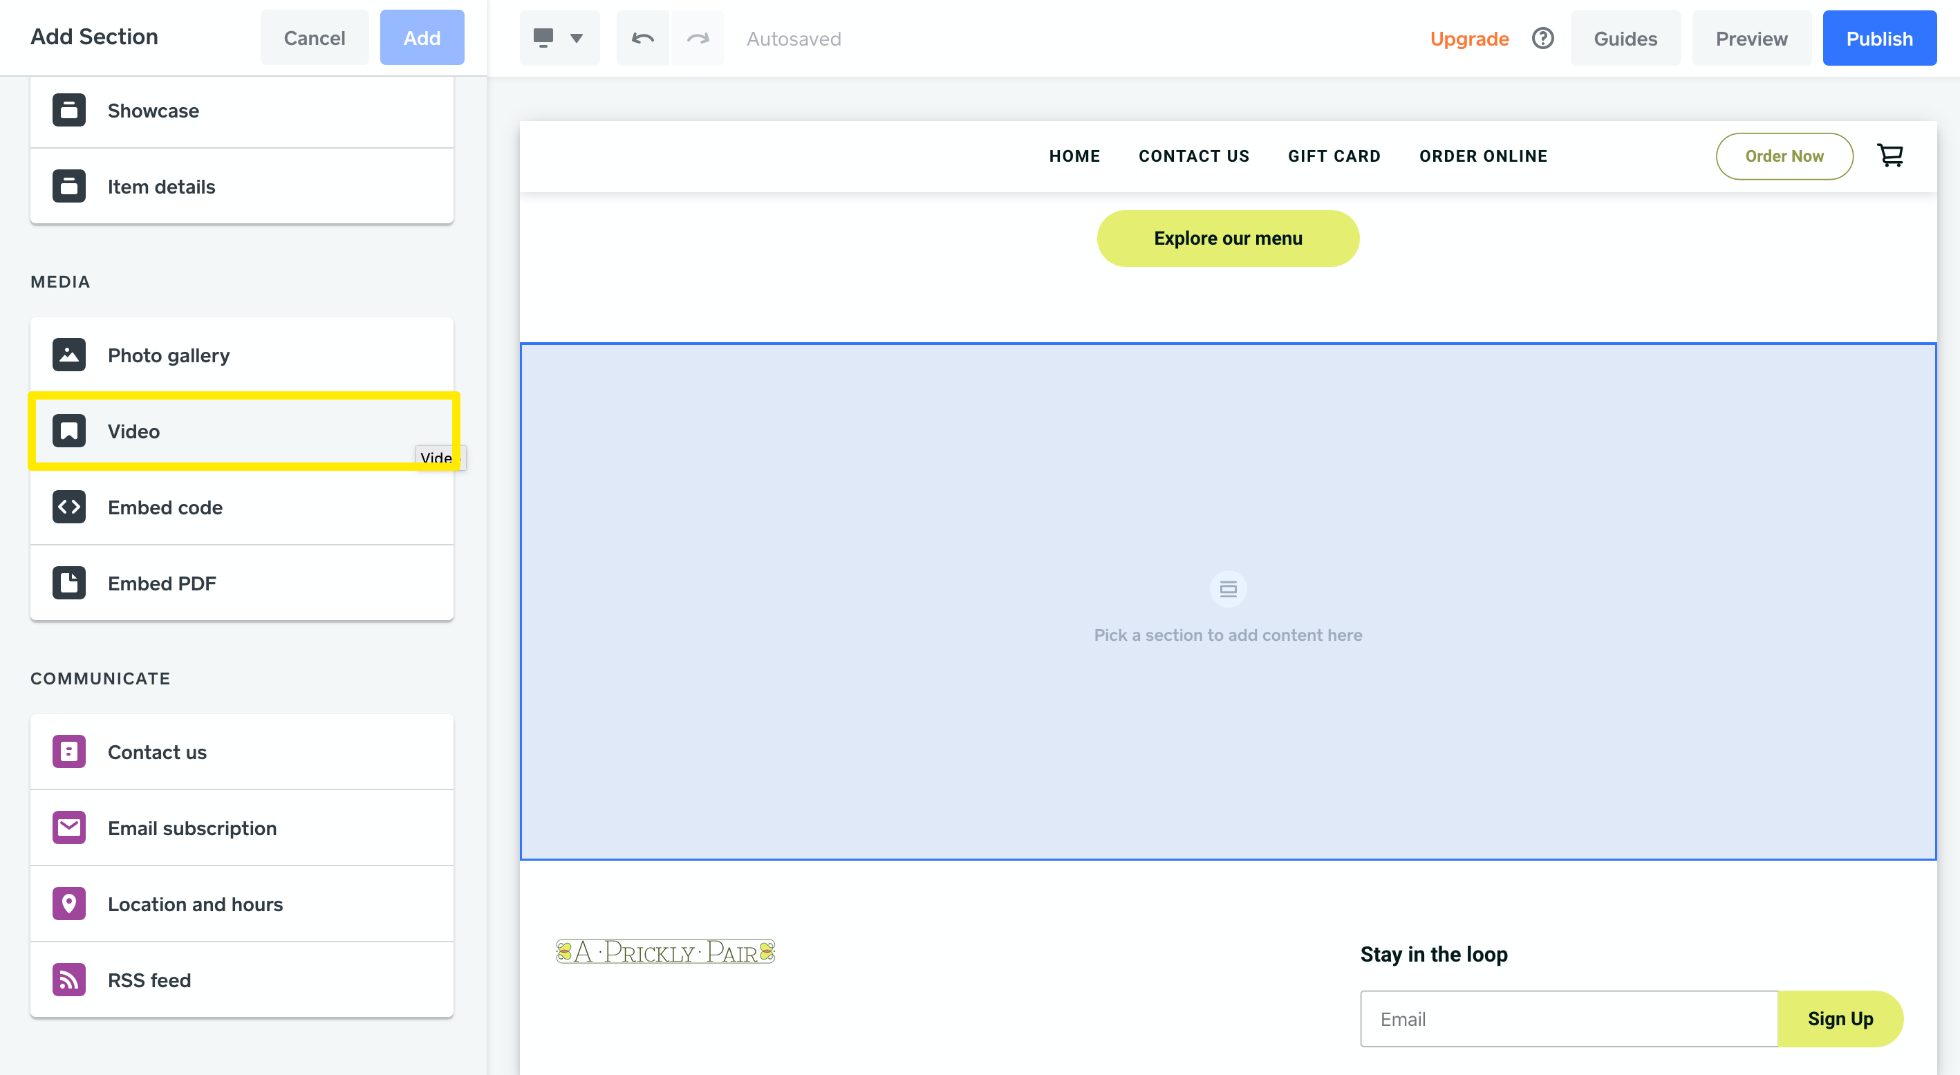Go to the GIFT CARD nav item
This screenshot has width=1960, height=1075.
tap(1334, 156)
